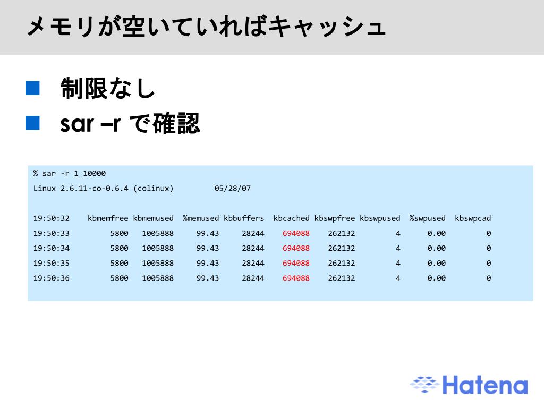Click 262132 in the 19:50:36 row
The image size is (544, 408).
click(342, 278)
